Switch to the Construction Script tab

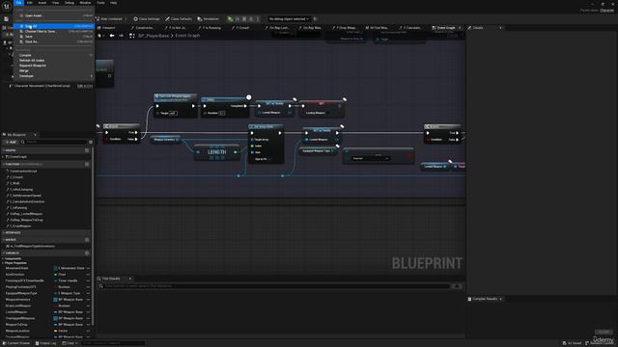point(143,28)
